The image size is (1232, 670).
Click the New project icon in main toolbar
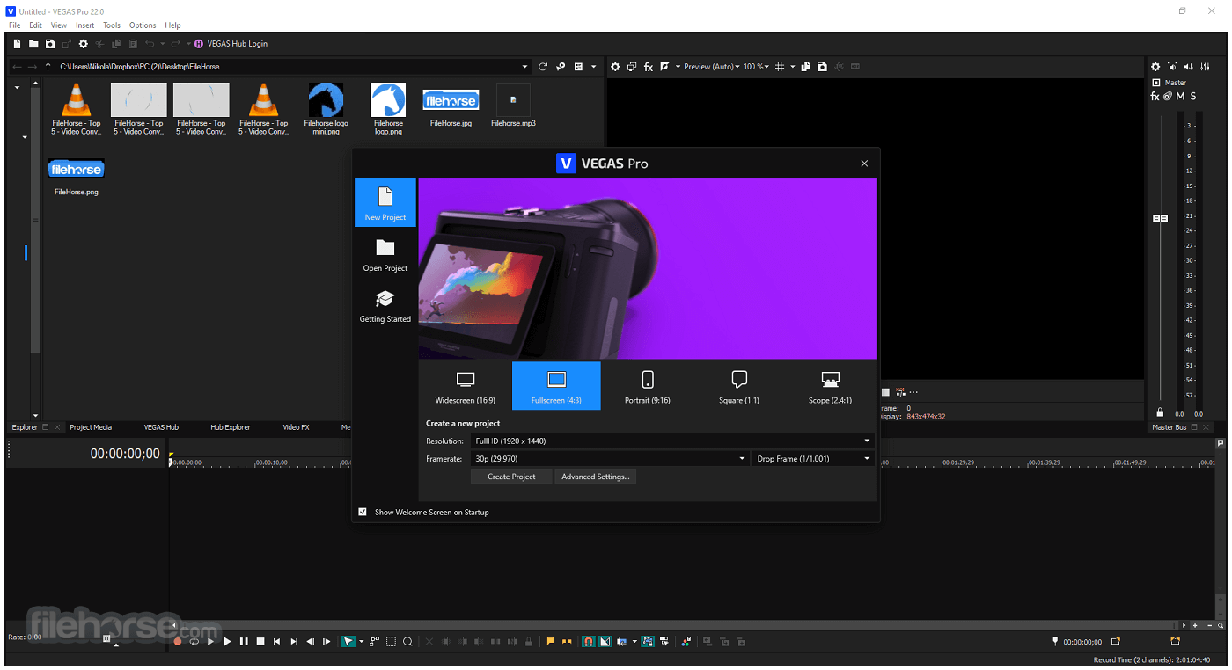coord(17,44)
